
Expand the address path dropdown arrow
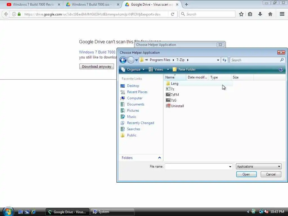[218, 60]
